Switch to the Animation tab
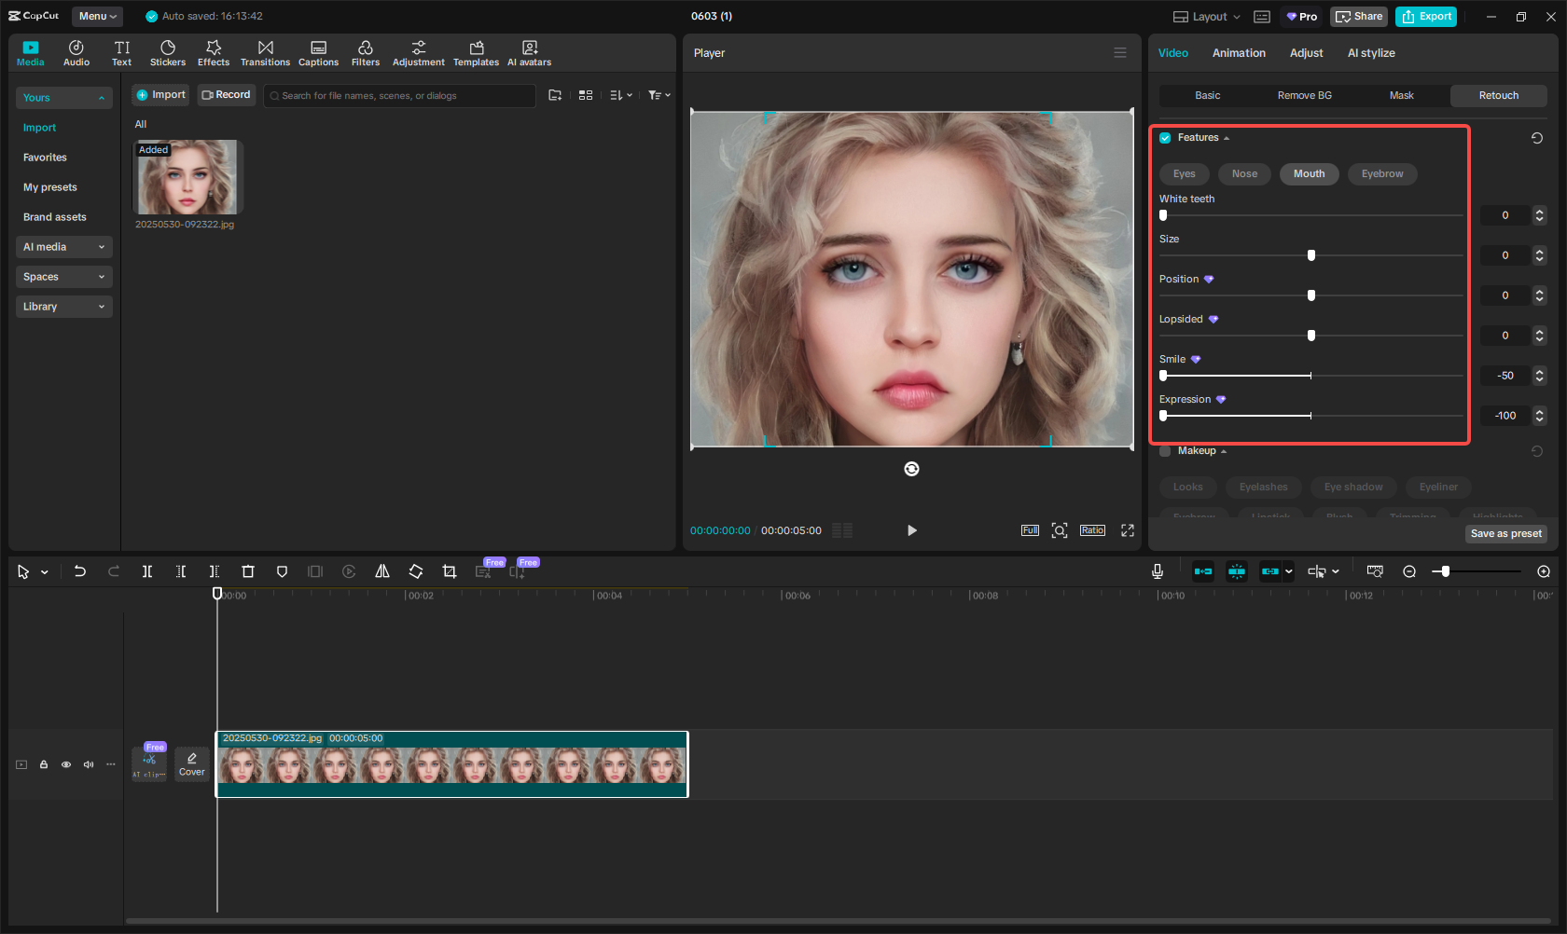 click(x=1239, y=53)
